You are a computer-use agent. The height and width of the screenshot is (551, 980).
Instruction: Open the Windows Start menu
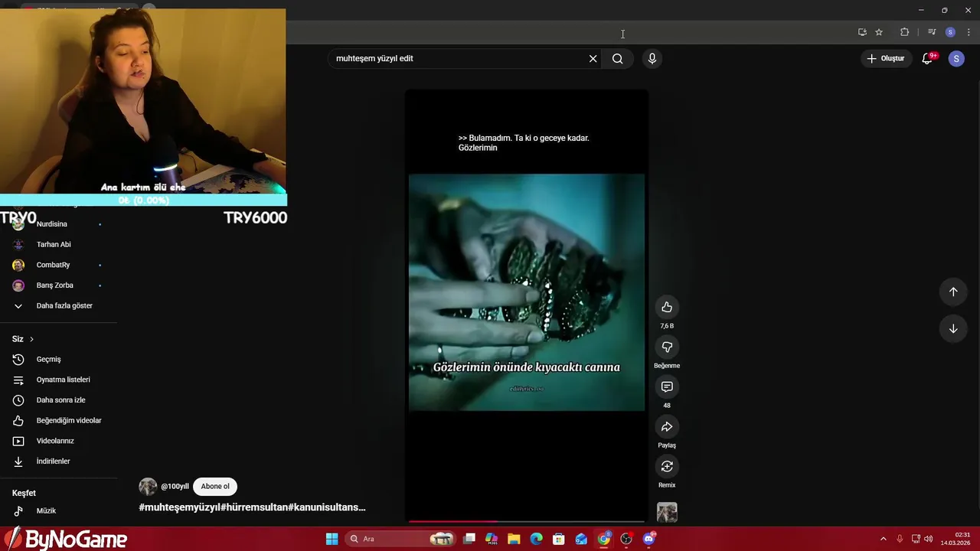coord(332,539)
